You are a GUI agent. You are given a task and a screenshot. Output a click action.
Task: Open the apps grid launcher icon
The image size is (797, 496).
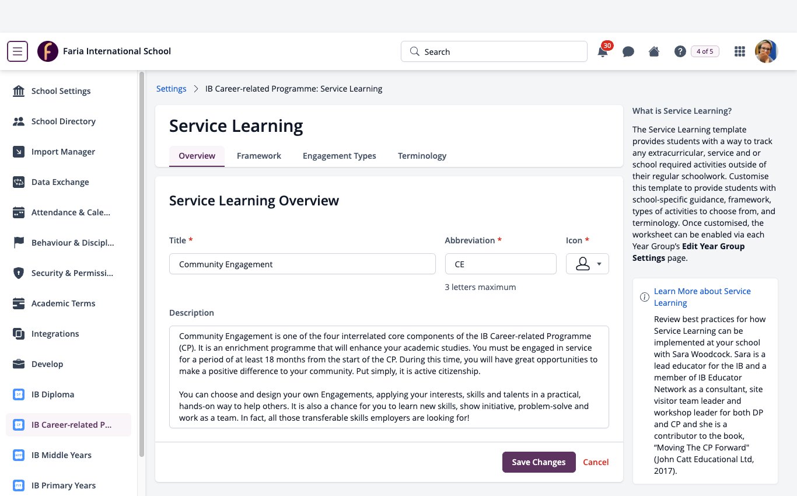740,51
